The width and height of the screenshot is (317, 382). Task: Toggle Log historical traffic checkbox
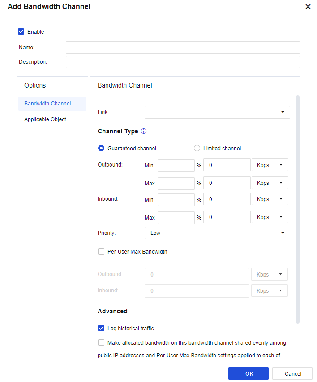(x=101, y=329)
